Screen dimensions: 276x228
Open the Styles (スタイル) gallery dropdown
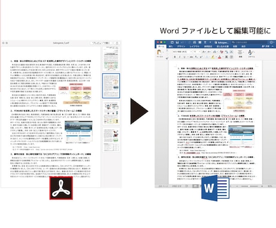251,53
